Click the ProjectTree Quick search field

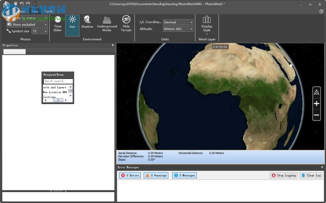pyautogui.click(x=58, y=81)
